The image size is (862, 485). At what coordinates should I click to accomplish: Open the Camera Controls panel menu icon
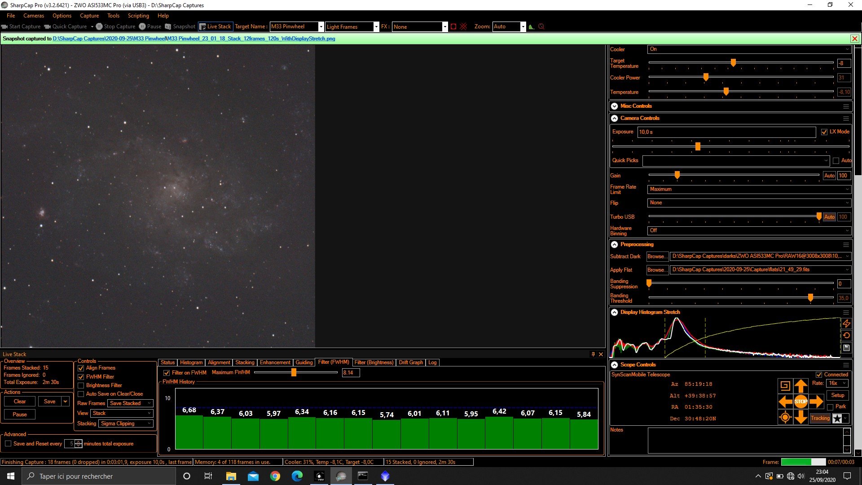pyautogui.click(x=846, y=119)
